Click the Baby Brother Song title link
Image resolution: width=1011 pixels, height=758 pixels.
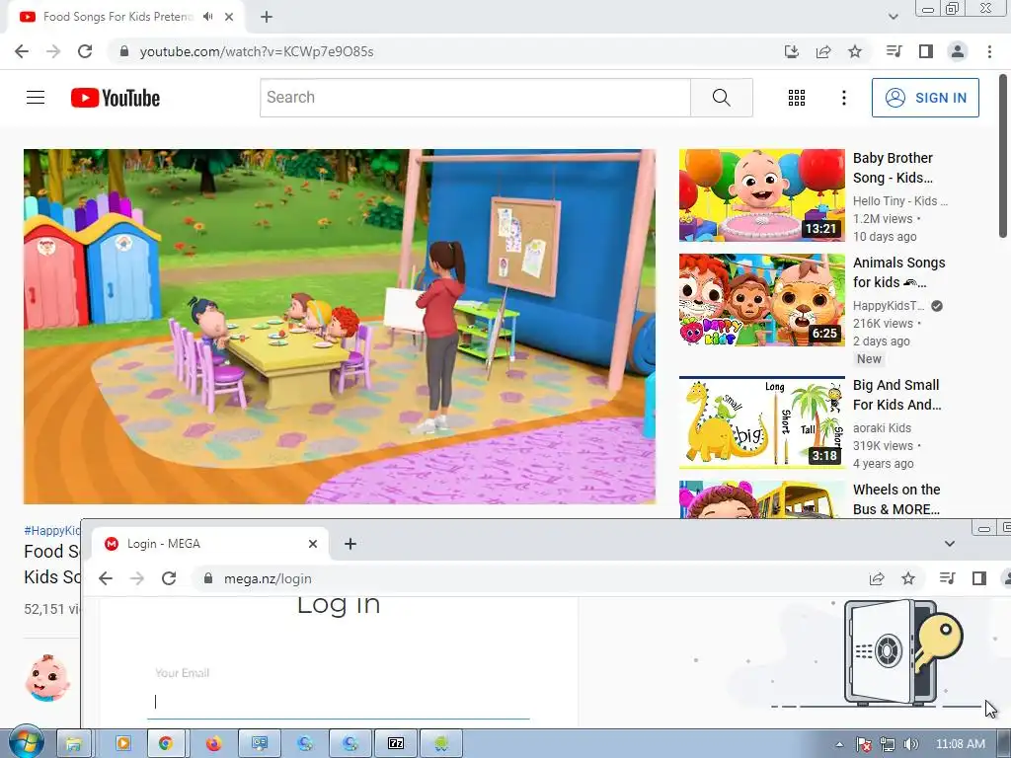coord(893,168)
